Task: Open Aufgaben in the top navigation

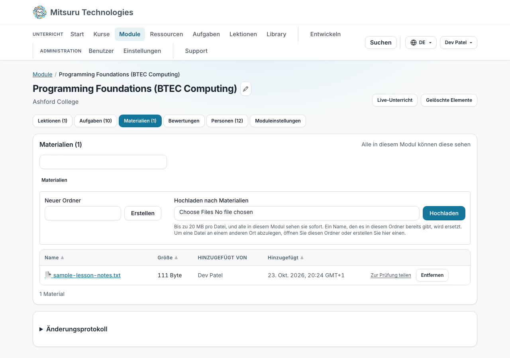Action: click(x=206, y=34)
